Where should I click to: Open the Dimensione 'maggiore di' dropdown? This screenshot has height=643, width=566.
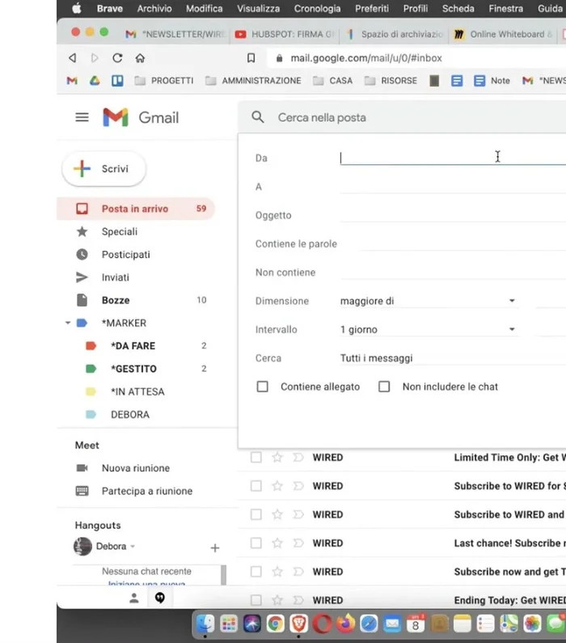(x=429, y=301)
